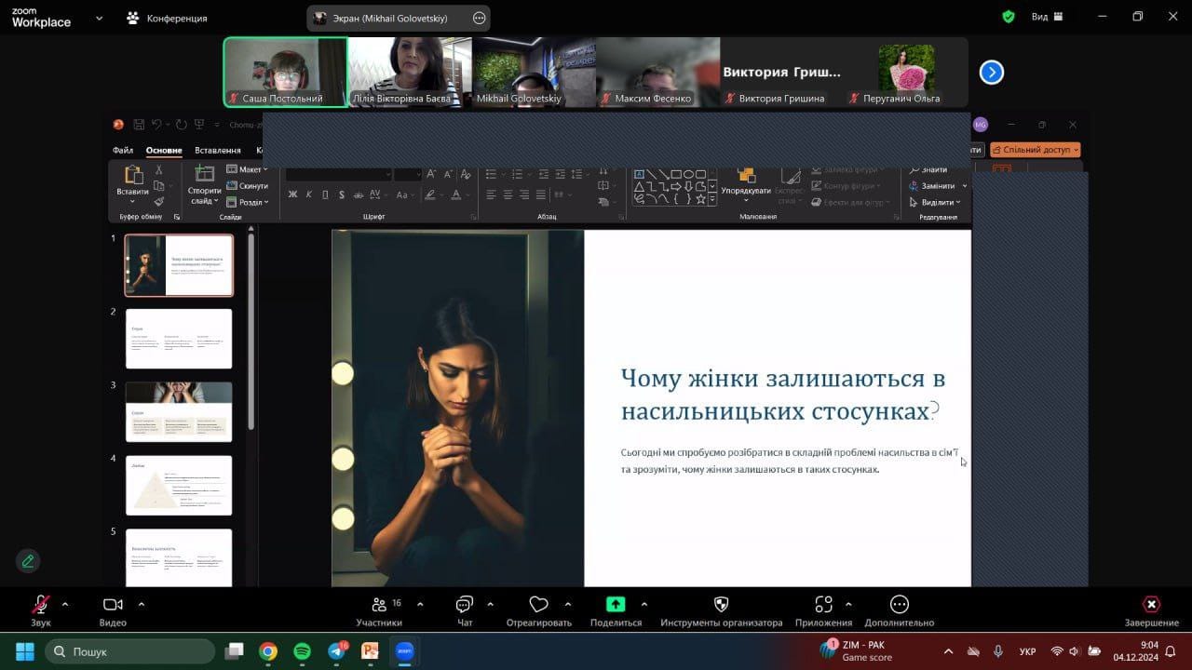Show next participants with blue arrow
1192x670 pixels.
coord(992,72)
